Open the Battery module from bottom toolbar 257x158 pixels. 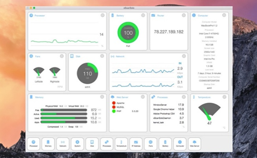point(165,143)
